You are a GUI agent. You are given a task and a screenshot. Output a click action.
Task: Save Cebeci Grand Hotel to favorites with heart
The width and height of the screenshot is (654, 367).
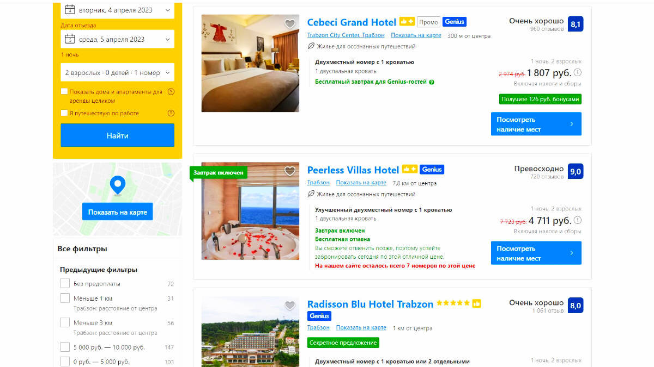[290, 24]
